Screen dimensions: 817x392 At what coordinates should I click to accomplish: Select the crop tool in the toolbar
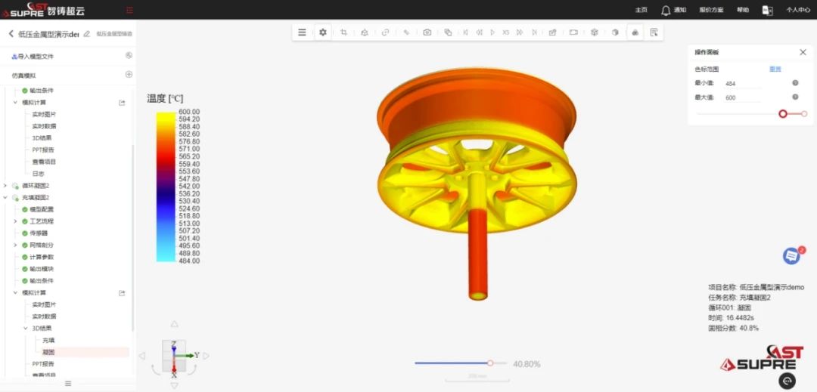pyautogui.click(x=343, y=32)
